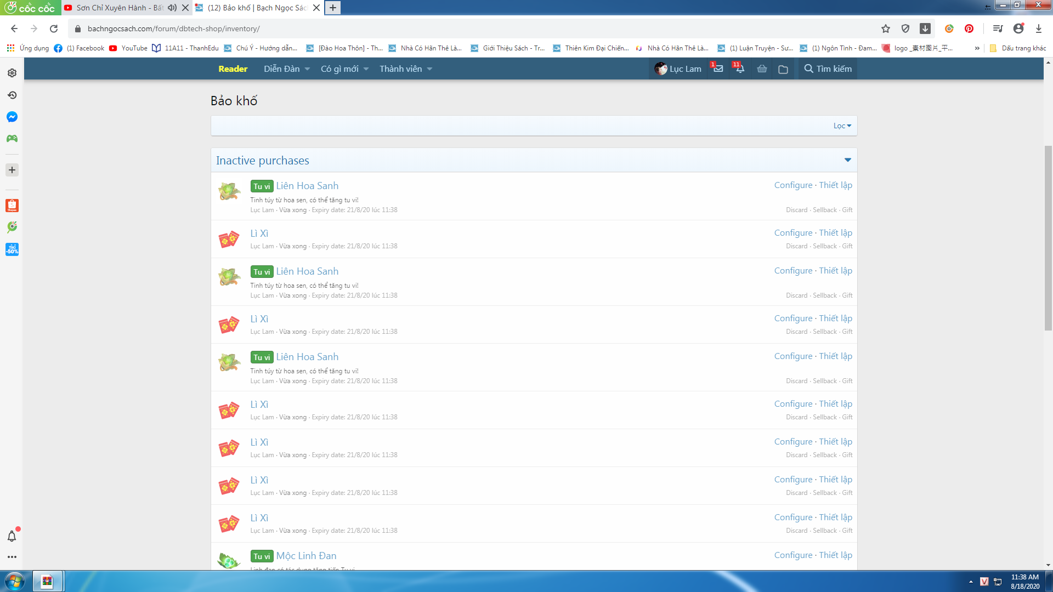Viewport: 1053px width, 592px height.
Task: Open the inbox envelope icon
Action: coord(718,69)
